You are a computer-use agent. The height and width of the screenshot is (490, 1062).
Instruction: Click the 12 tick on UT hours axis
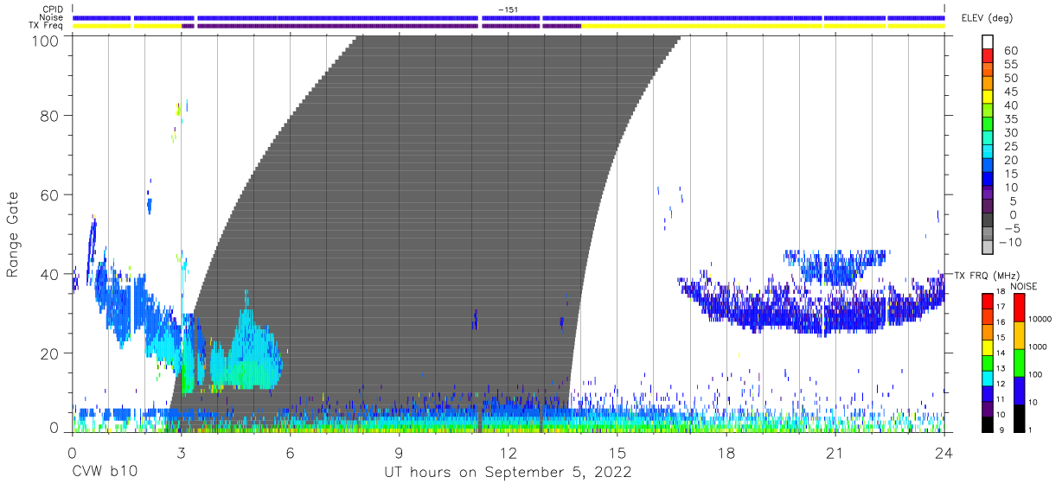pos(508,452)
